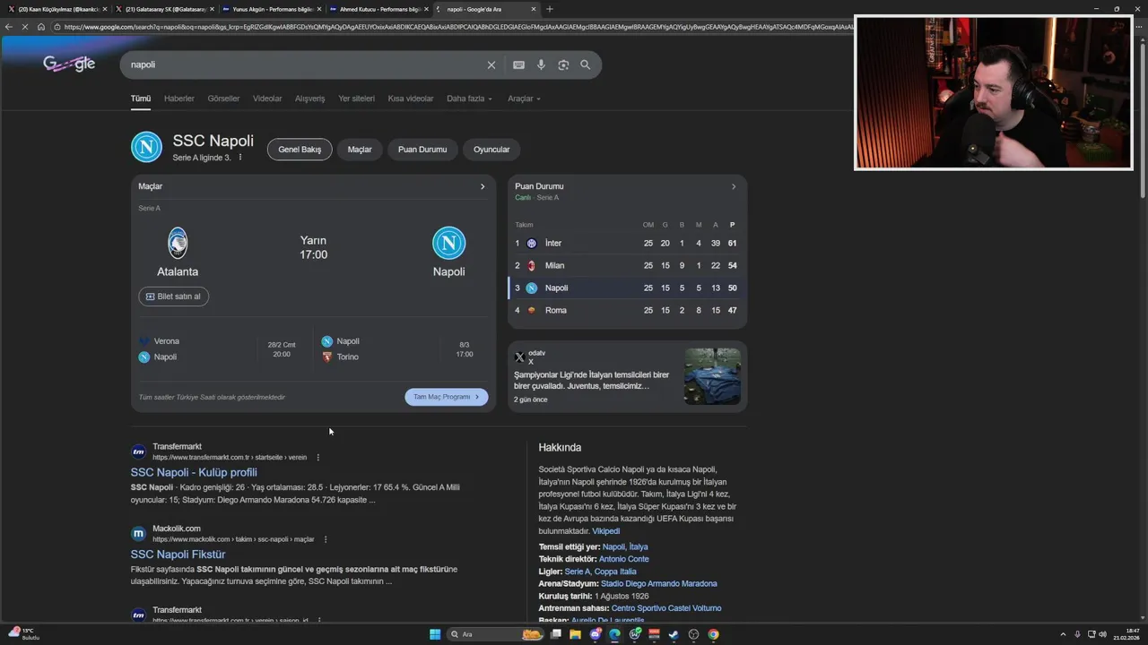Go to the browser home page
Viewport: 1148px width, 645px height.
tap(41, 27)
